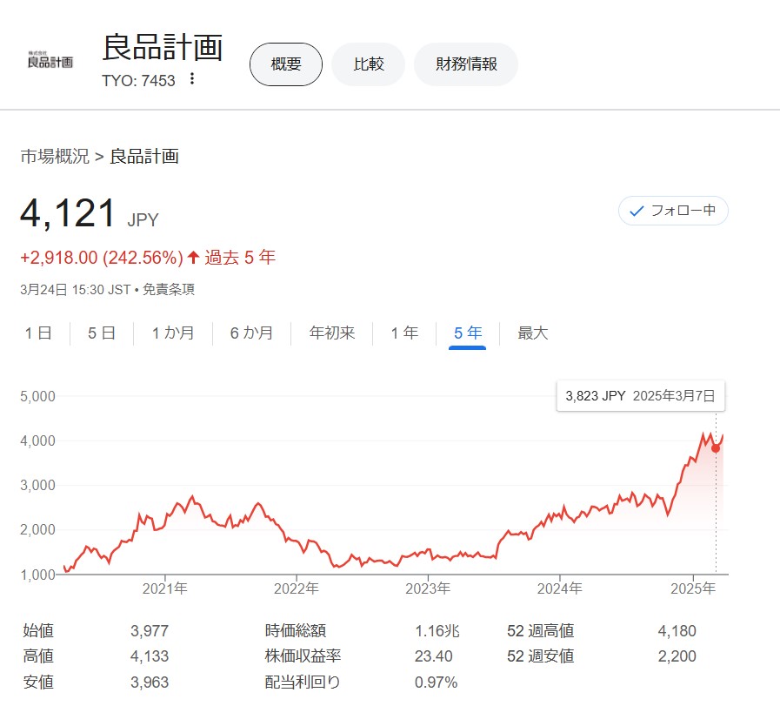
Task: Click the 3,823 JPY chart tooltip
Action: (x=641, y=396)
